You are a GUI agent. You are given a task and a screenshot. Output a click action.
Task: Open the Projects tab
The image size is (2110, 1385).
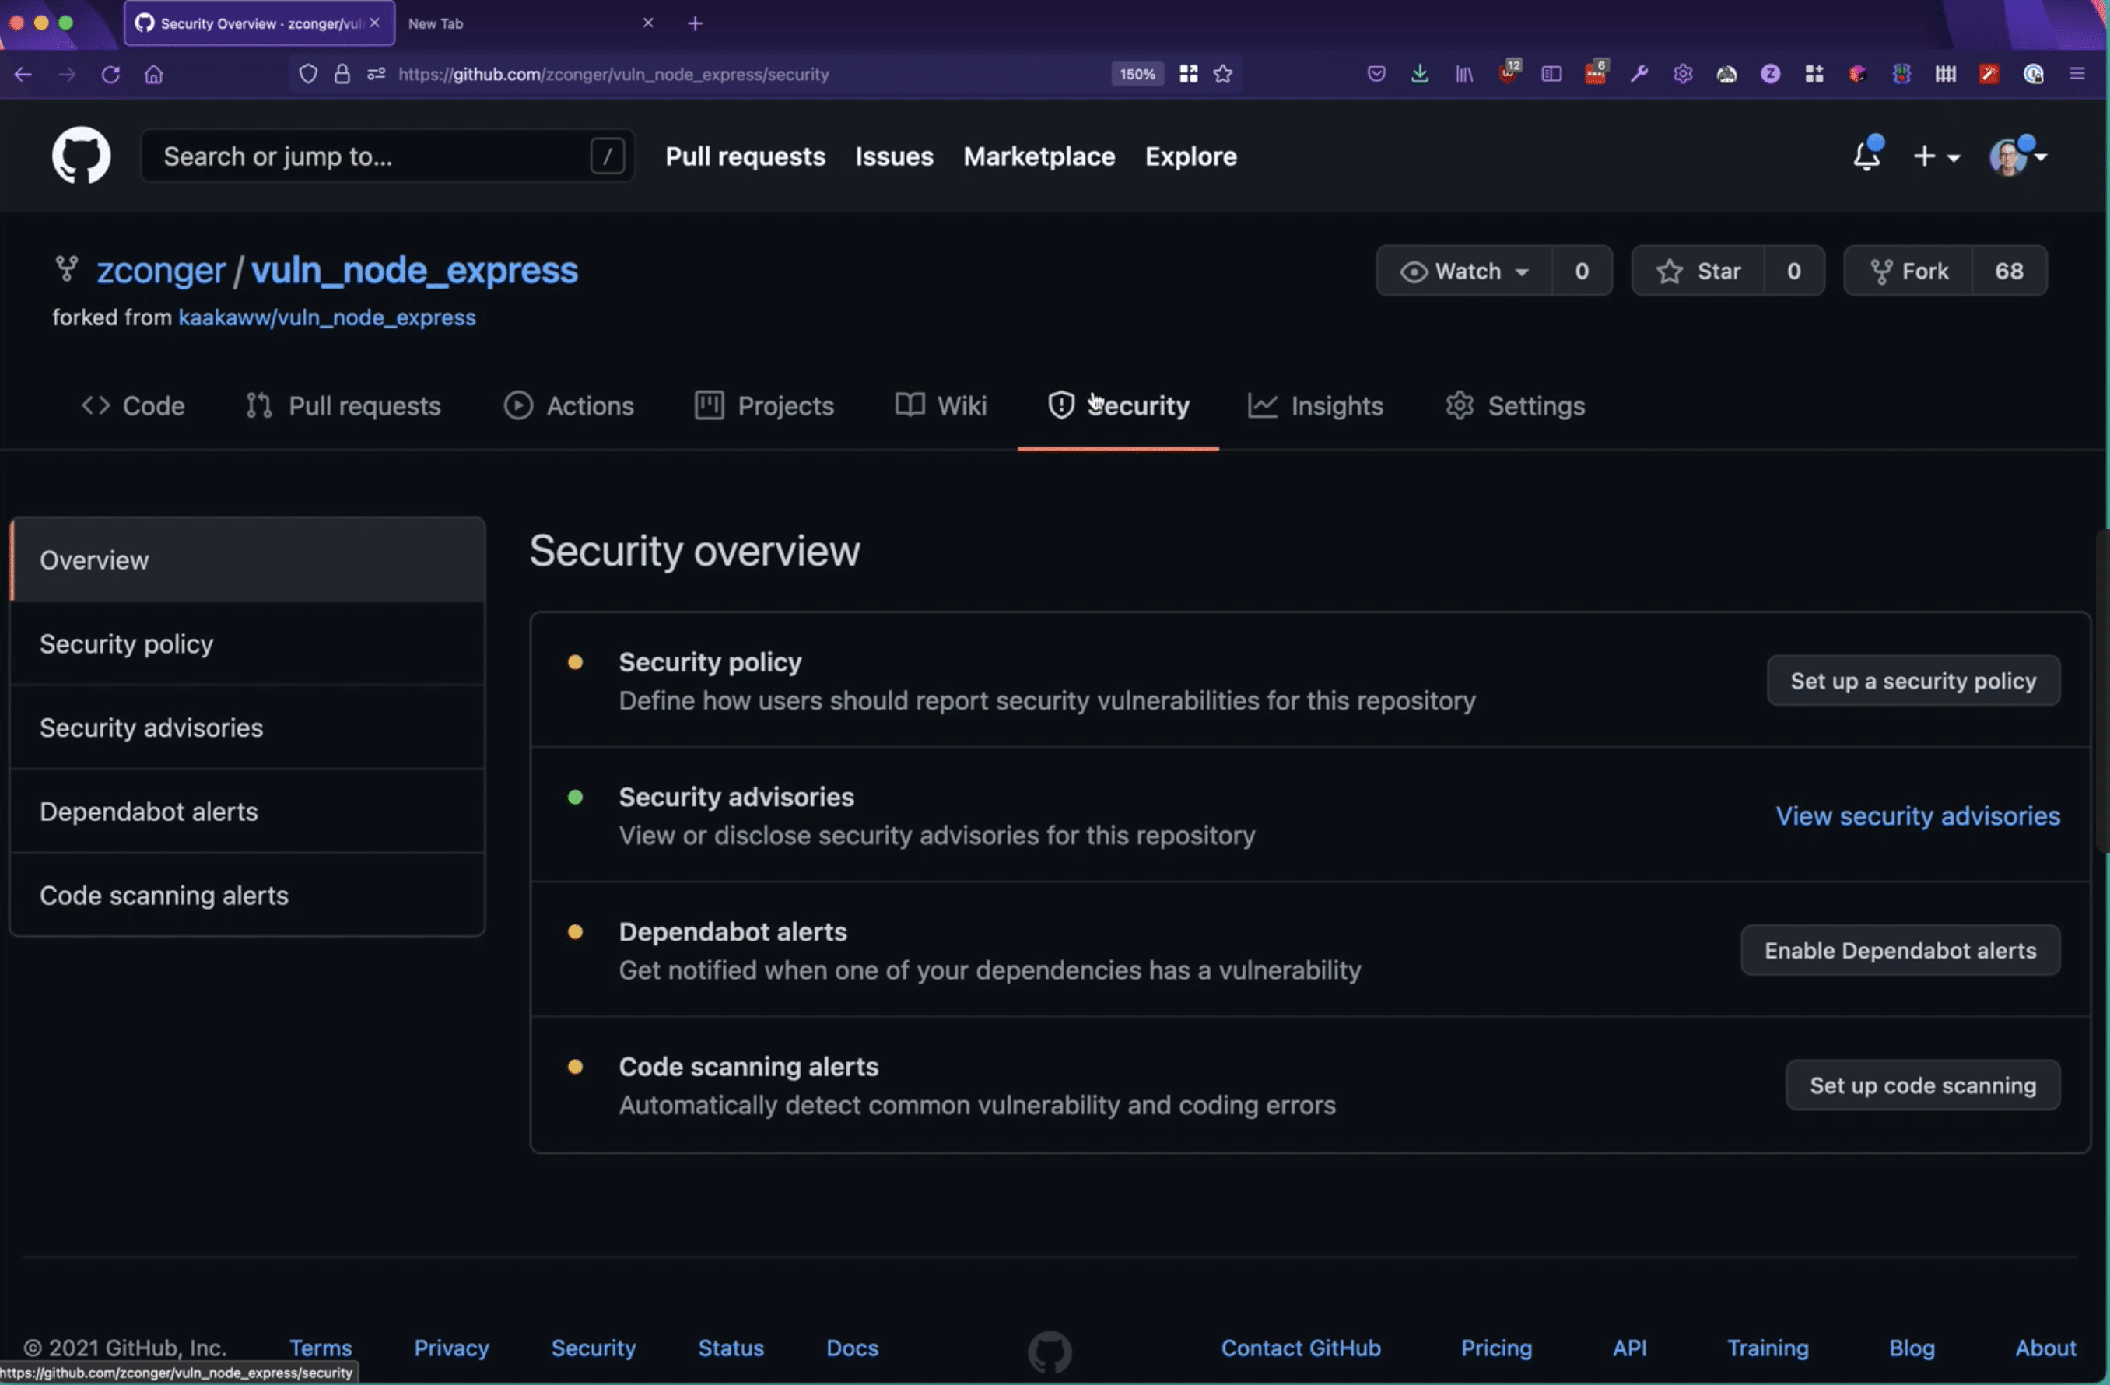(x=764, y=405)
